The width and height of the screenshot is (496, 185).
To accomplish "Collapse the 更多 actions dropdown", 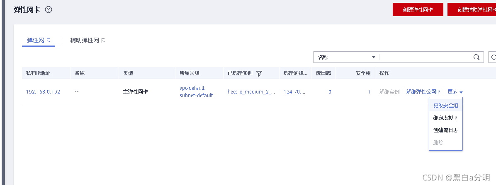I will pos(455,92).
